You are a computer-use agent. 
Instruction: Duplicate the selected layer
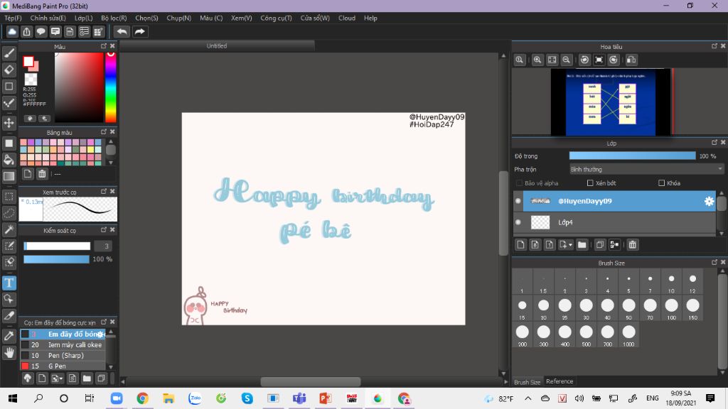pyautogui.click(x=600, y=245)
